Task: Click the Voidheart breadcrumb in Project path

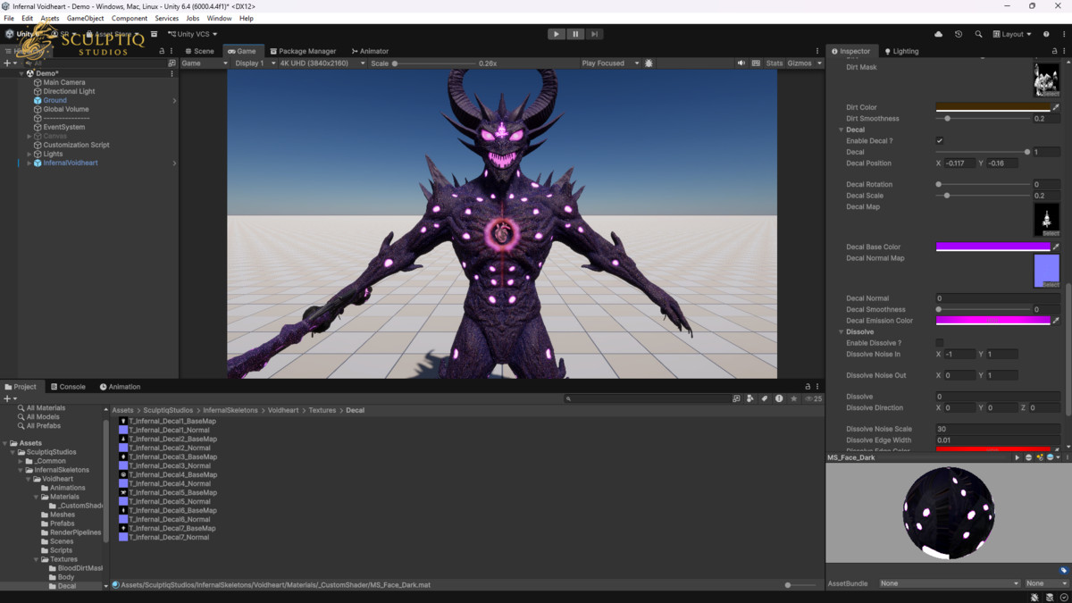Action: coord(283,410)
